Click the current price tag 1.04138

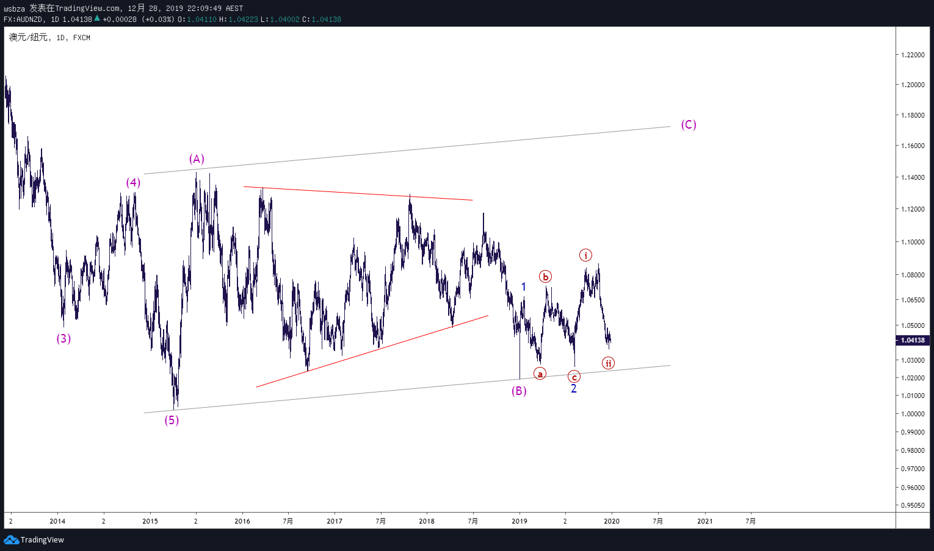point(913,340)
